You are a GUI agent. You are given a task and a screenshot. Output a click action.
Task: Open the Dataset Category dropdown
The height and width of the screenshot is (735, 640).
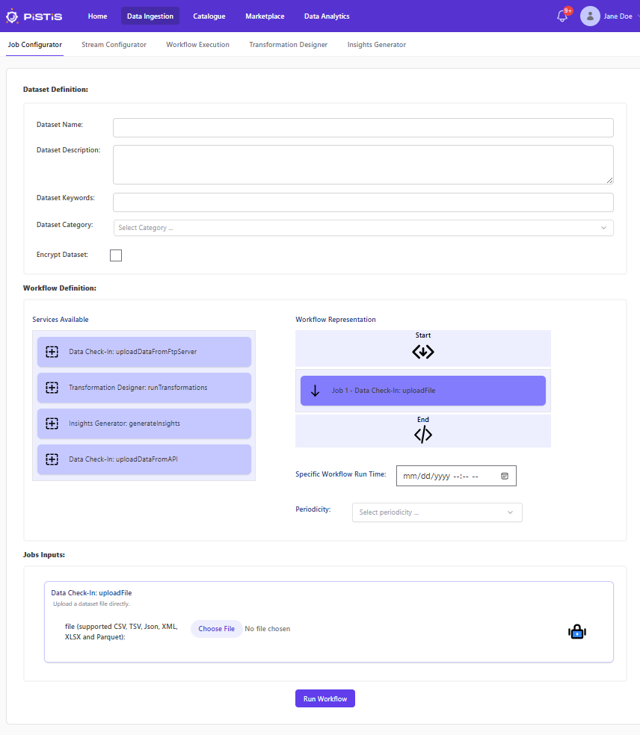coord(363,228)
